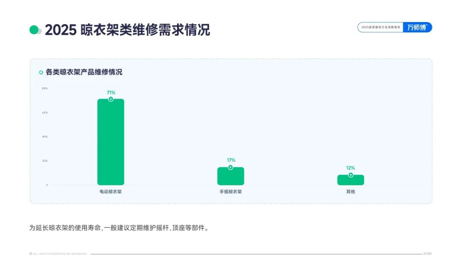The height and width of the screenshot is (274, 461).
Task: Click the maintenance advice sentence below the chart
Action: click(x=119, y=228)
